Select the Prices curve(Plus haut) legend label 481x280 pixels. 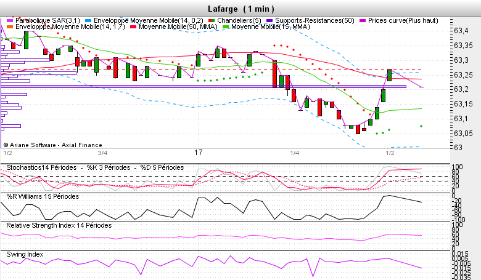click(x=403, y=20)
